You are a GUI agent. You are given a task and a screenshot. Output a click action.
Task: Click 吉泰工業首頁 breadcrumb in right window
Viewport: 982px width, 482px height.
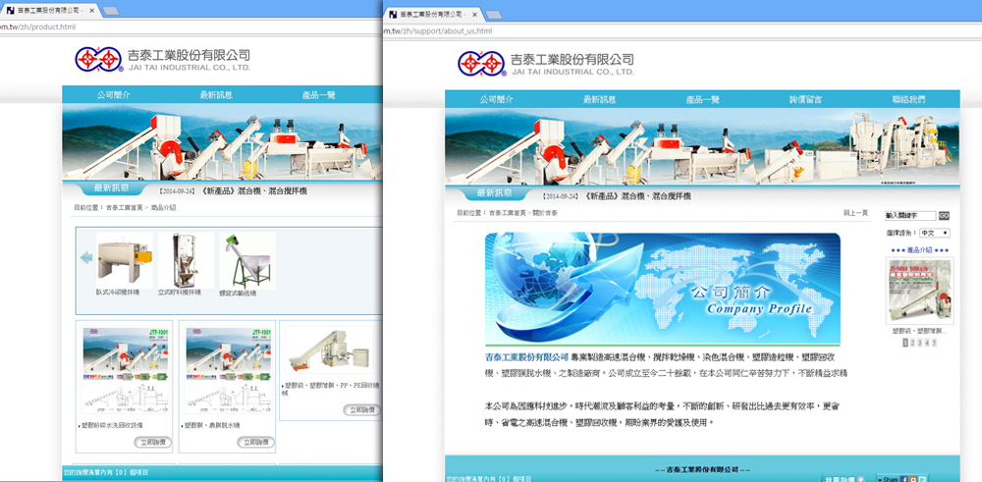tap(508, 213)
